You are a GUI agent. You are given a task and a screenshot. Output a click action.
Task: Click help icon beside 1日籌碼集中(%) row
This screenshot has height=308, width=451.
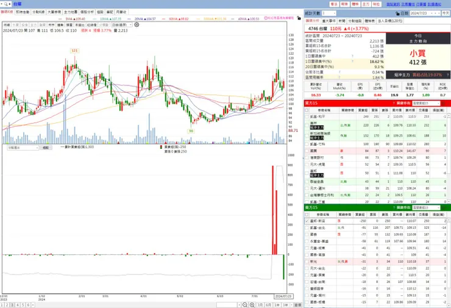352,62
